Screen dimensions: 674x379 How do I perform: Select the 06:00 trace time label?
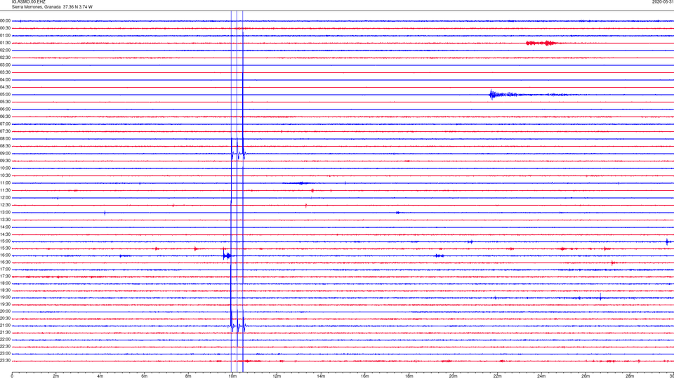coord(5,109)
